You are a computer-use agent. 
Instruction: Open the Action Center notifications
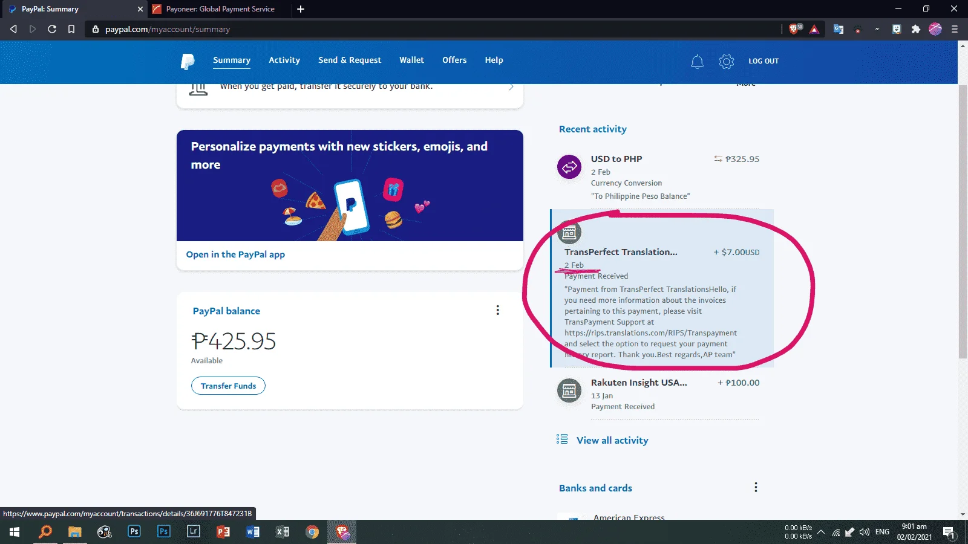click(949, 533)
